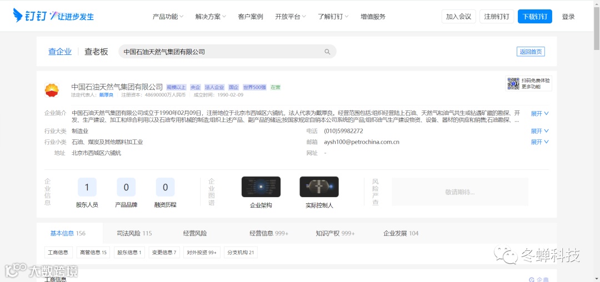
Task: Click the 在营 status tag
Action: (276, 87)
